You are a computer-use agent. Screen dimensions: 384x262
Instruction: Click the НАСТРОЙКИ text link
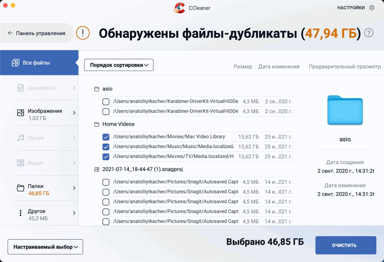point(351,8)
